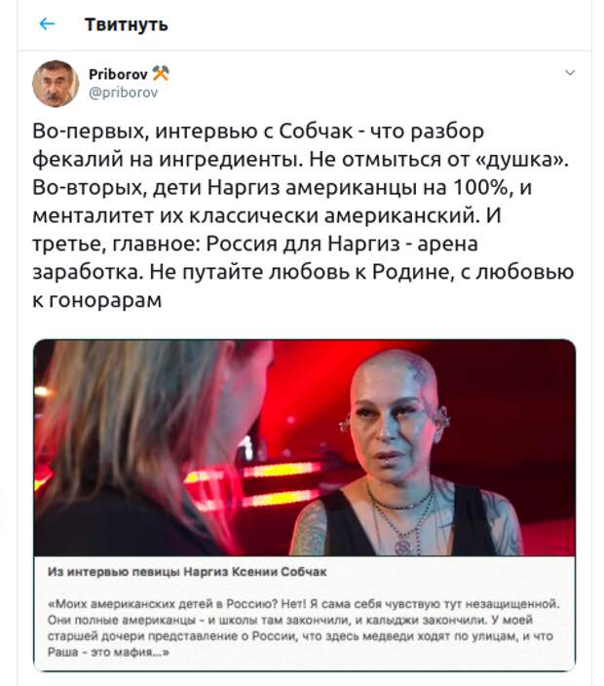The height and width of the screenshot is (686, 604).
Task: Open the Priborov display name link
Action: [x=118, y=74]
